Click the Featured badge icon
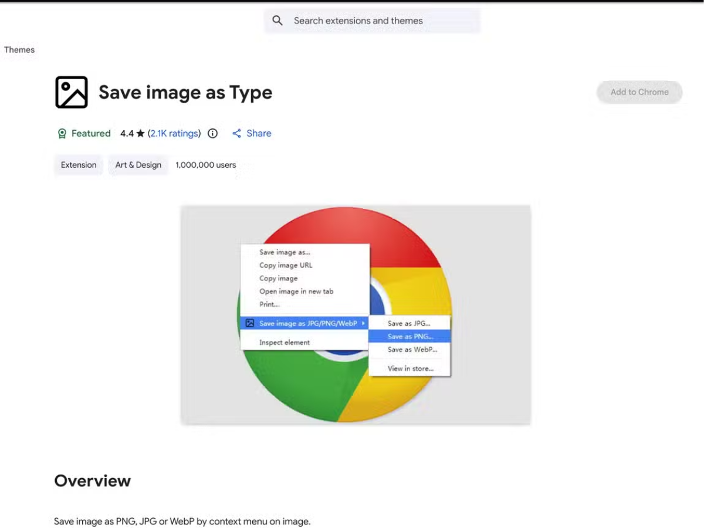Image resolution: width=704 pixels, height=528 pixels. point(62,133)
